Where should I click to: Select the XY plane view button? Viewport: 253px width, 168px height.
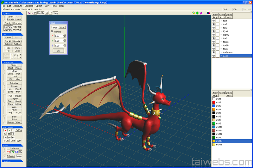coord(16,152)
